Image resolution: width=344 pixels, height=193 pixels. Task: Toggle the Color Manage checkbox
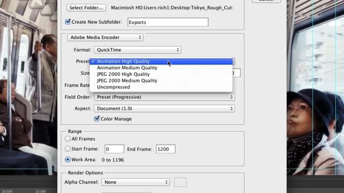click(97, 118)
